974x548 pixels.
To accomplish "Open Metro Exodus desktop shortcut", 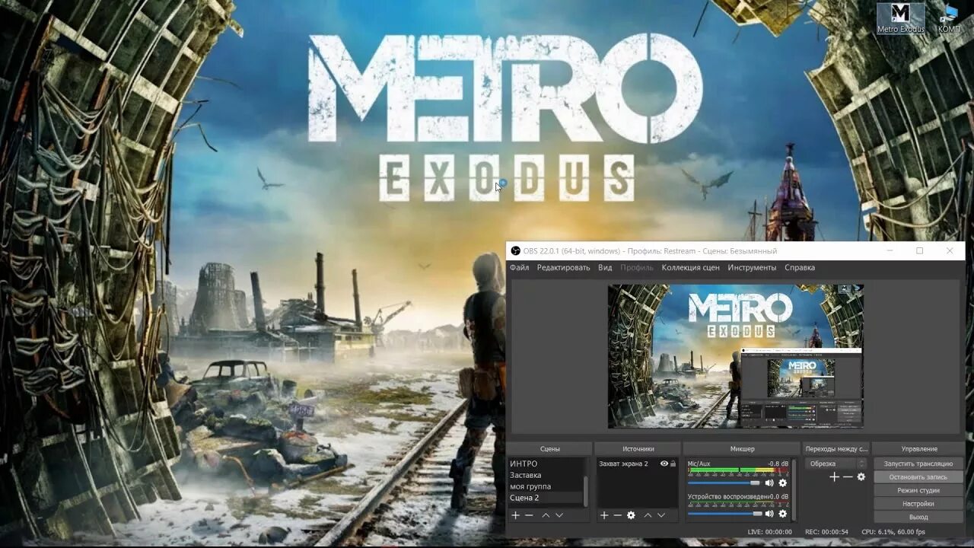I will [901, 18].
